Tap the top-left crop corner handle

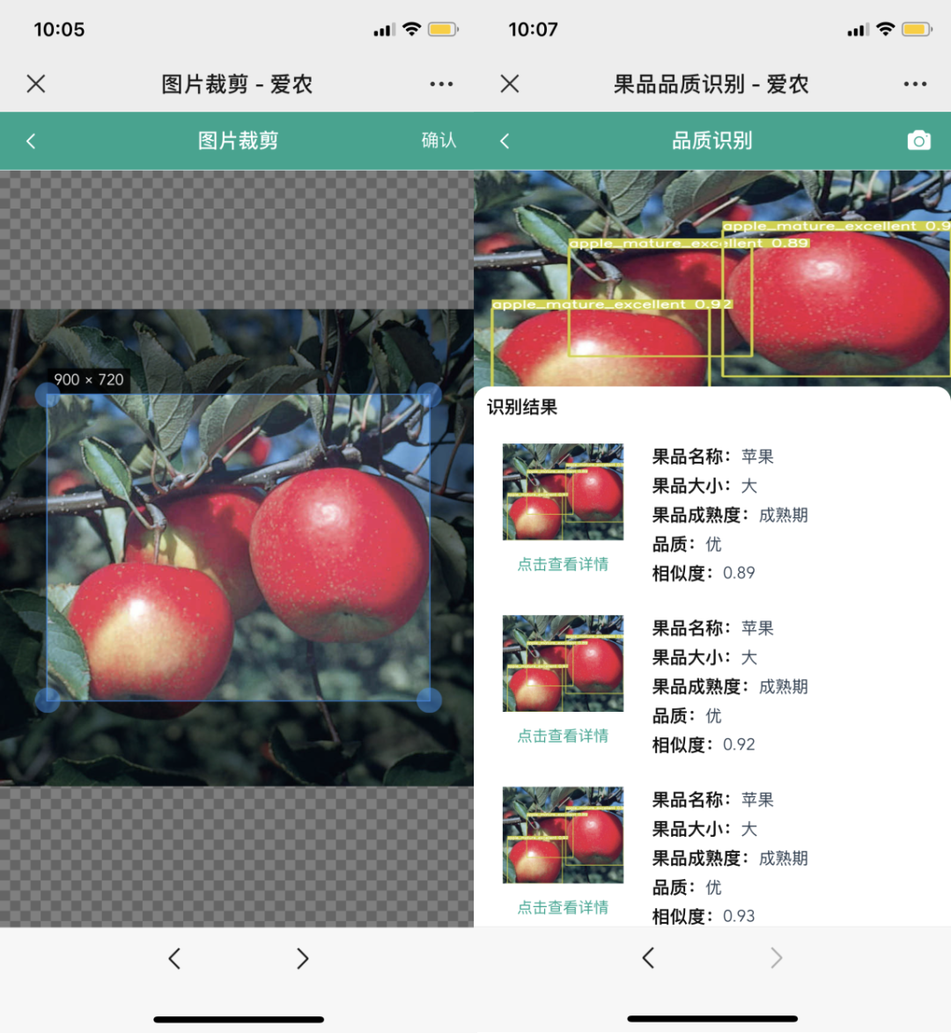[48, 395]
